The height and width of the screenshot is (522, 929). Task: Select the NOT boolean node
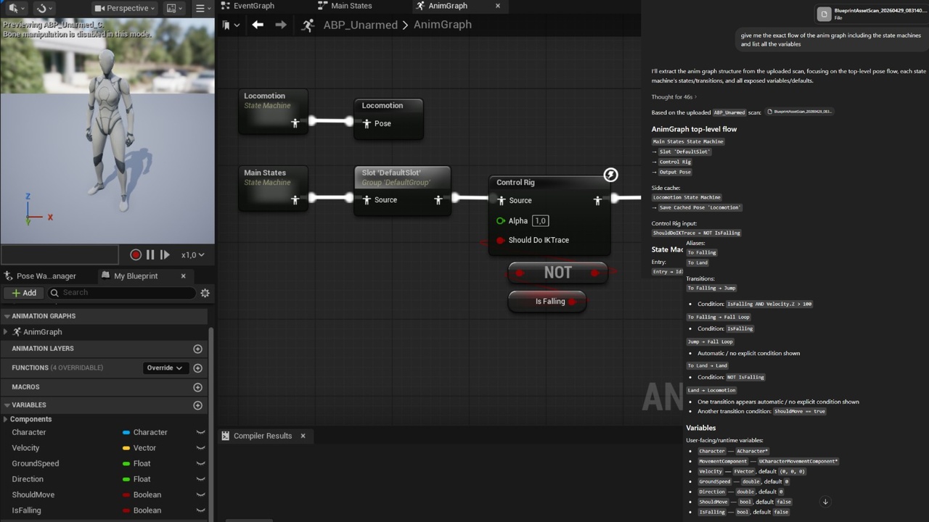tap(557, 273)
